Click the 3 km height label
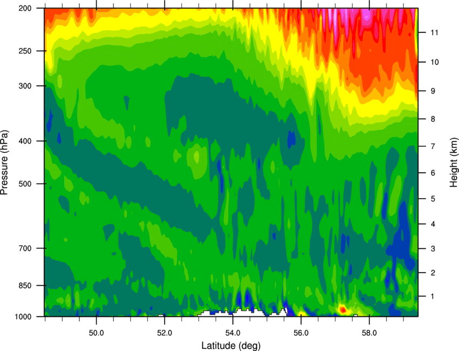459x351 pixels. click(x=433, y=249)
